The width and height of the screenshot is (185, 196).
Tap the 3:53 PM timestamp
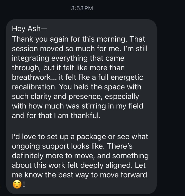[82, 8]
